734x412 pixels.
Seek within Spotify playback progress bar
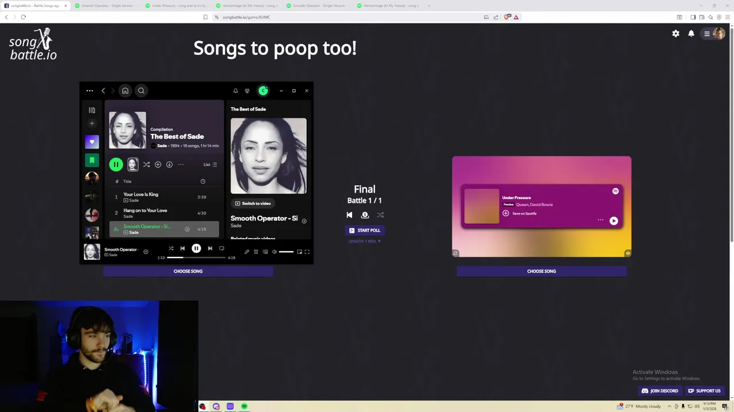coord(197,257)
